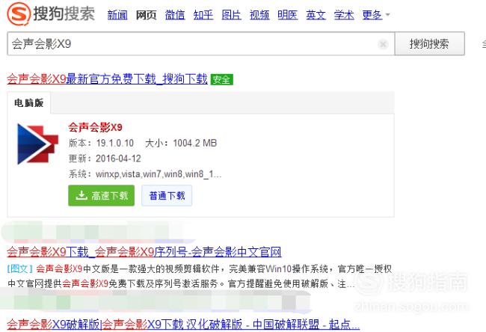Open 会声会影X9最新官方免费下载 result link
The height and width of the screenshot is (332, 486).
107,79
